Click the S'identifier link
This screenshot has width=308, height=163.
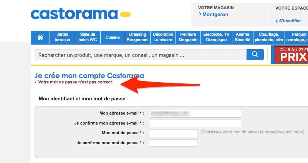(290, 21)
